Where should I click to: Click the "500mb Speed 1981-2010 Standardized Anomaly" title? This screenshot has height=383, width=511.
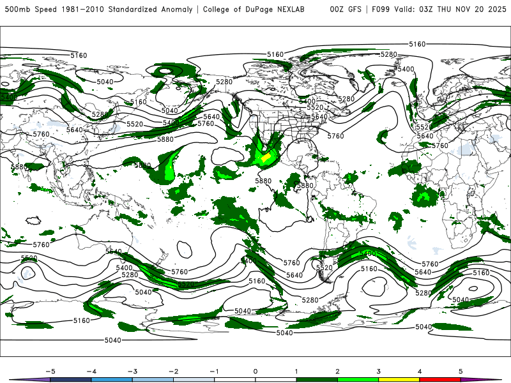tap(98, 9)
